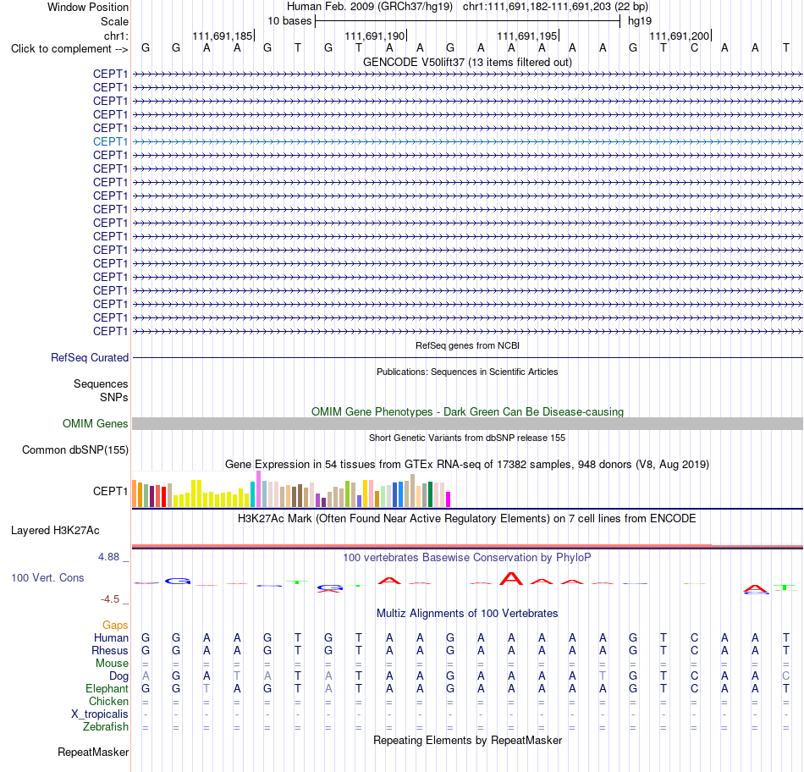Click the SNPs subtrack label
The width and height of the screenshot is (804, 772).
114,397
